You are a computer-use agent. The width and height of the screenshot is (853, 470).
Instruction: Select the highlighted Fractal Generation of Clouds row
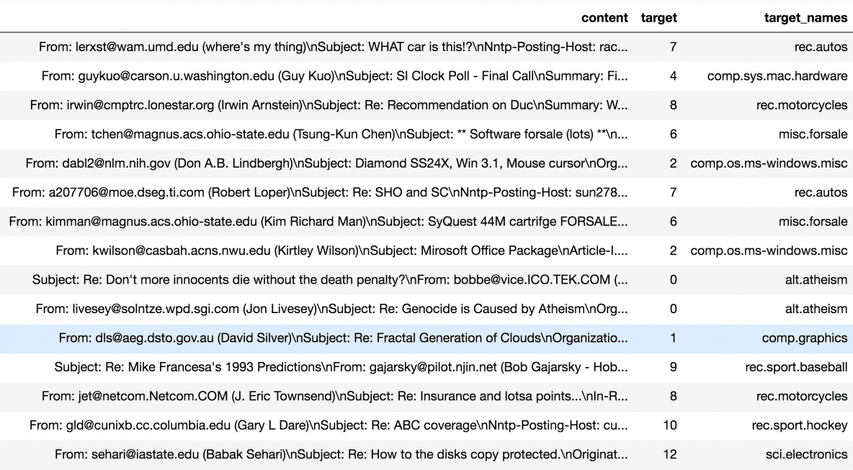click(x=343, y=338)
